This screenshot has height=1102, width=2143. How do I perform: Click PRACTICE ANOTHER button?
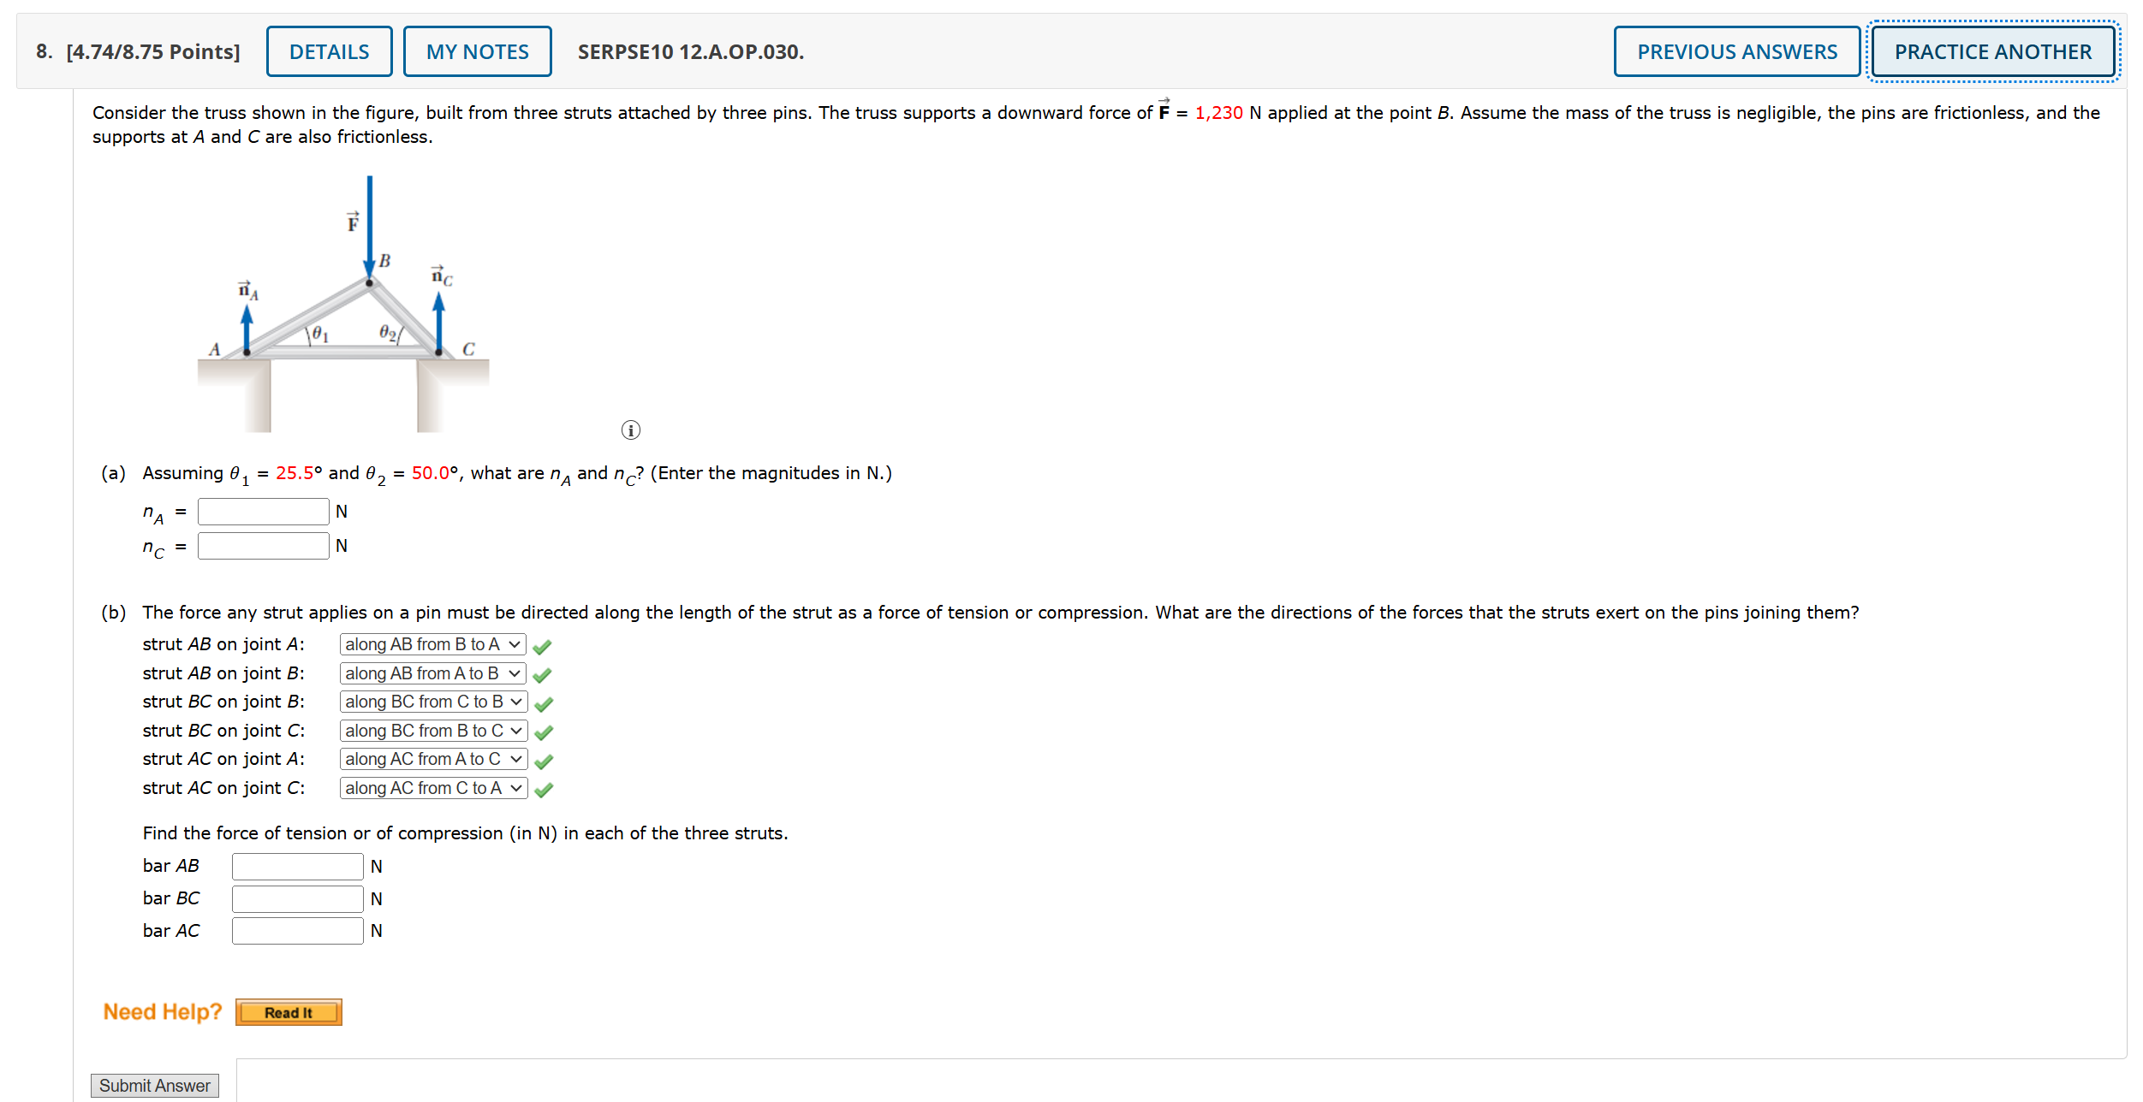tap(1992, 52)
